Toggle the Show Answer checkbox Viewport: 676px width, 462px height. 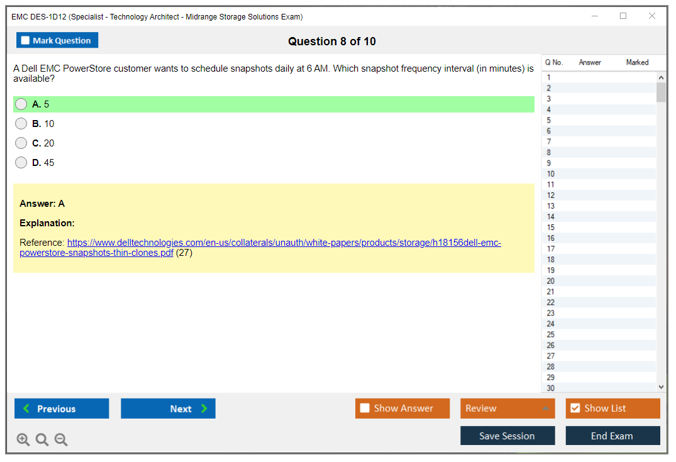(x=365, y=409)
